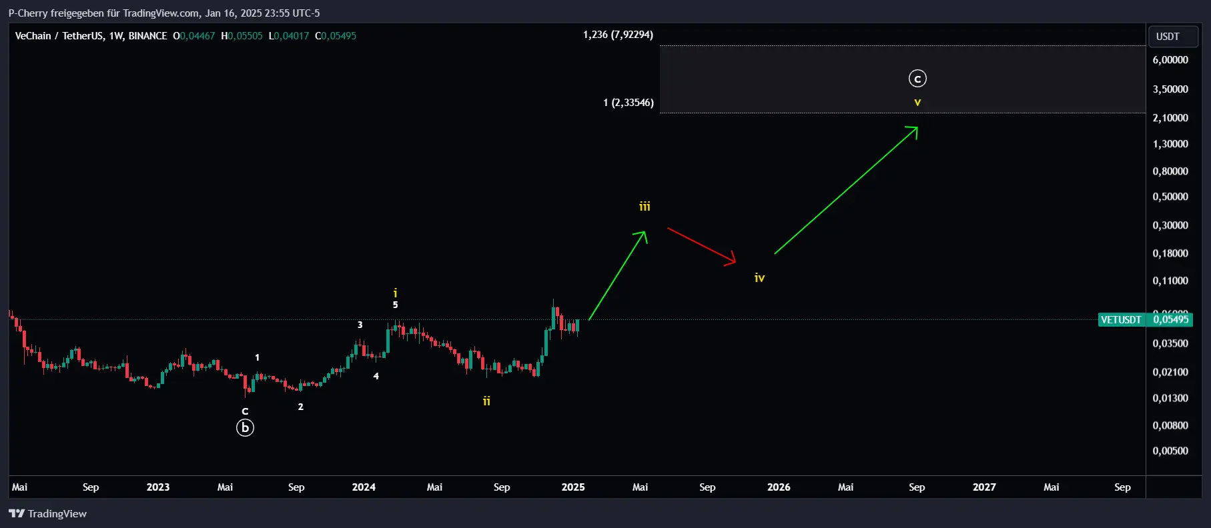Select the gray Fibonacci target zone box

click(x=902, y=79)
